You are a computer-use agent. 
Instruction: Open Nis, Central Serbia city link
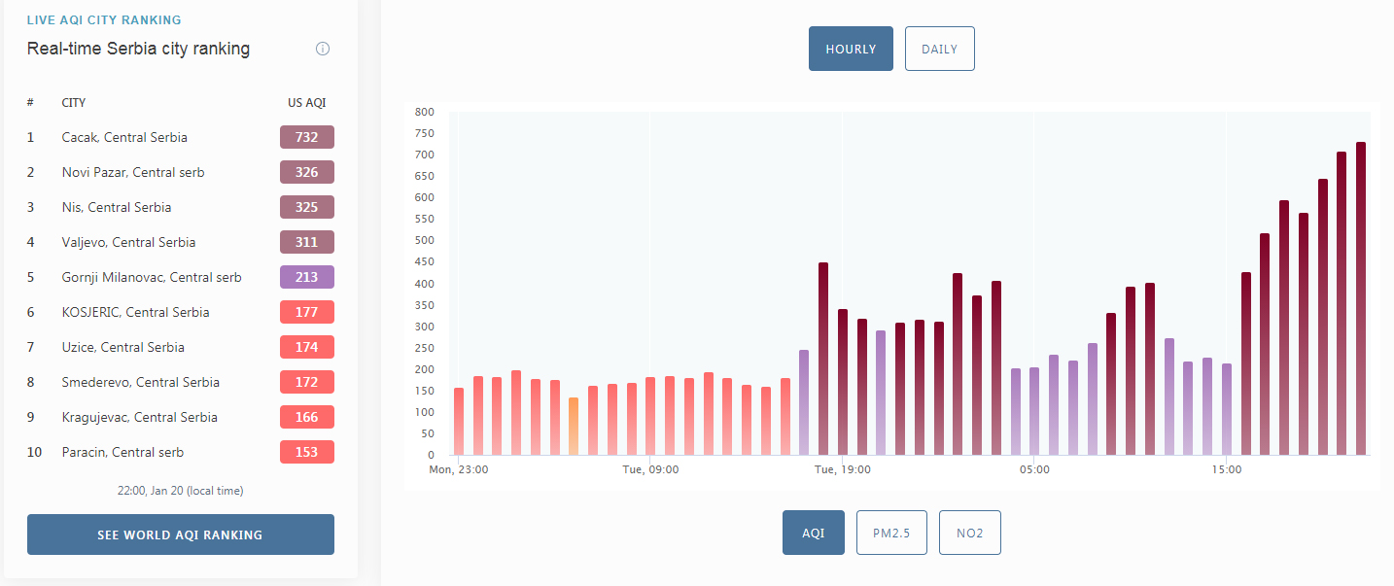(117, 207)
